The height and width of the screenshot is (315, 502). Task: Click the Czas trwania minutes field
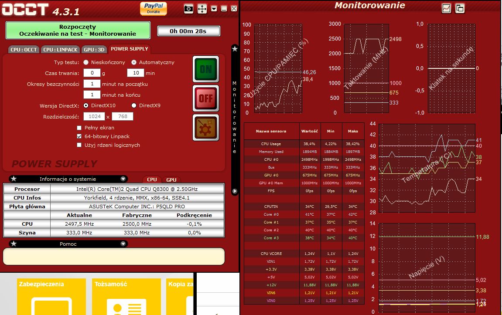(136, 73)
